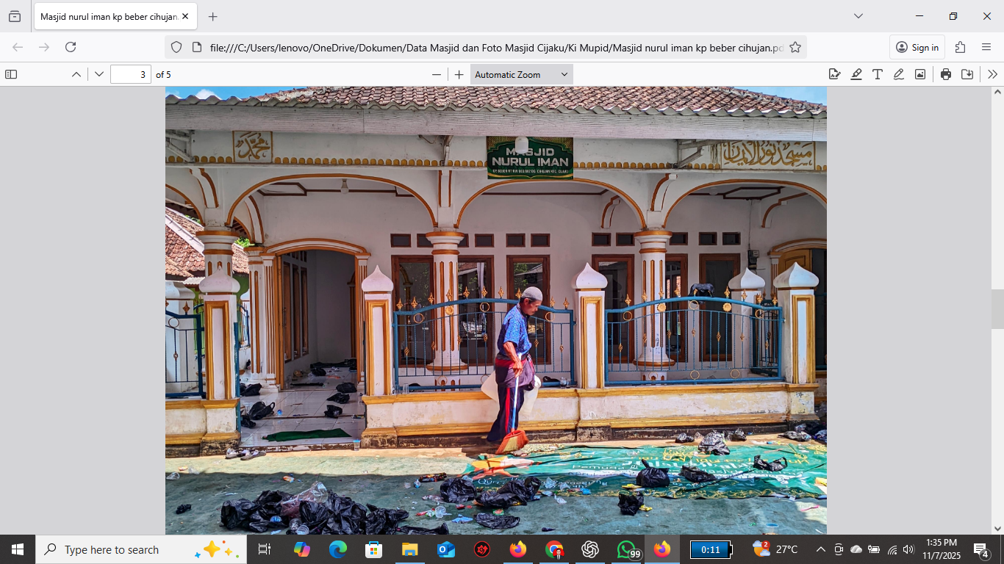Print the PDF document
1004x564 pixels.
(946, 74)
